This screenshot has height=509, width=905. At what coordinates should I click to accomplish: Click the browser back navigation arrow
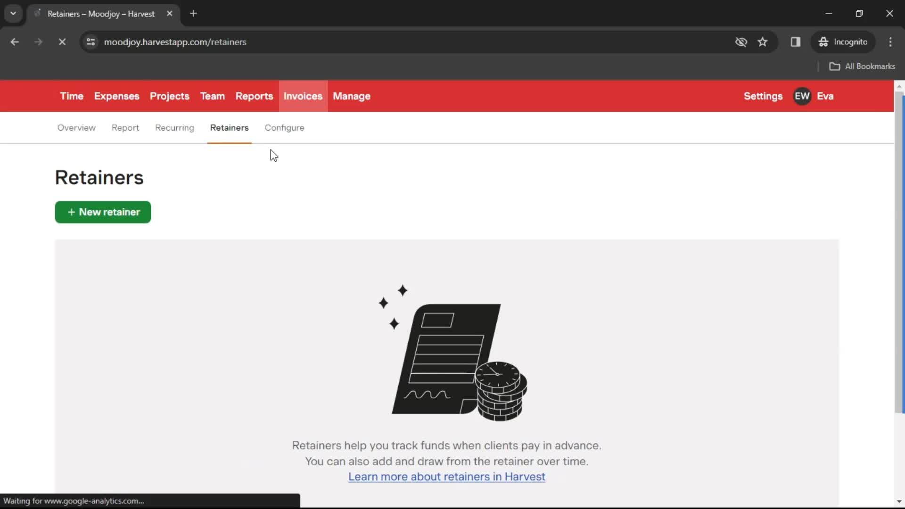(x=14, y=41)
